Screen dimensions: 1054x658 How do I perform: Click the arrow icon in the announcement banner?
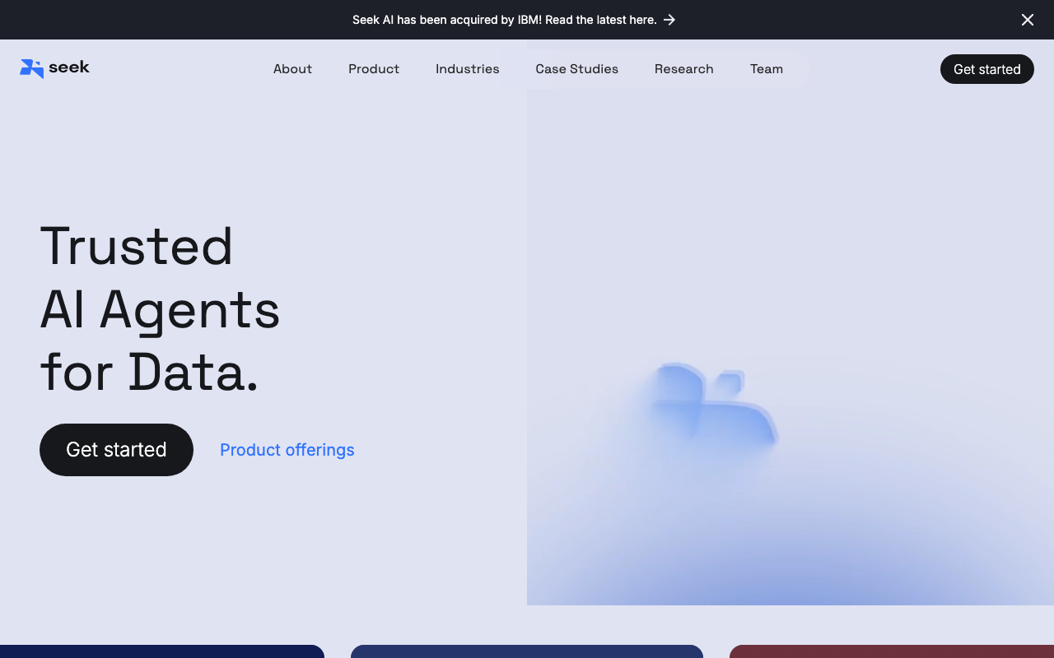(x=669, y=20)
